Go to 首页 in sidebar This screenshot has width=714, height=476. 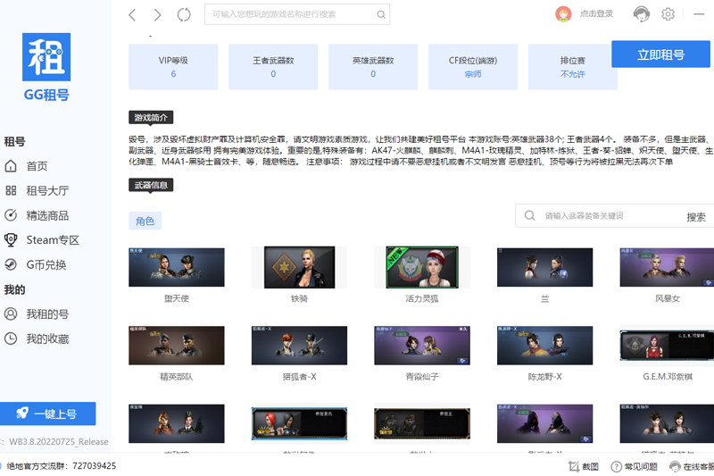(x=36, y=166)
